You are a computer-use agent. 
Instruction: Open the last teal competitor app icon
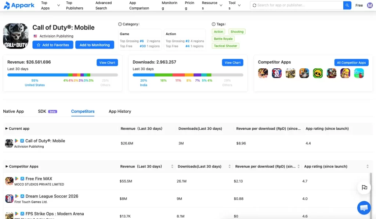tap(359, 73)
